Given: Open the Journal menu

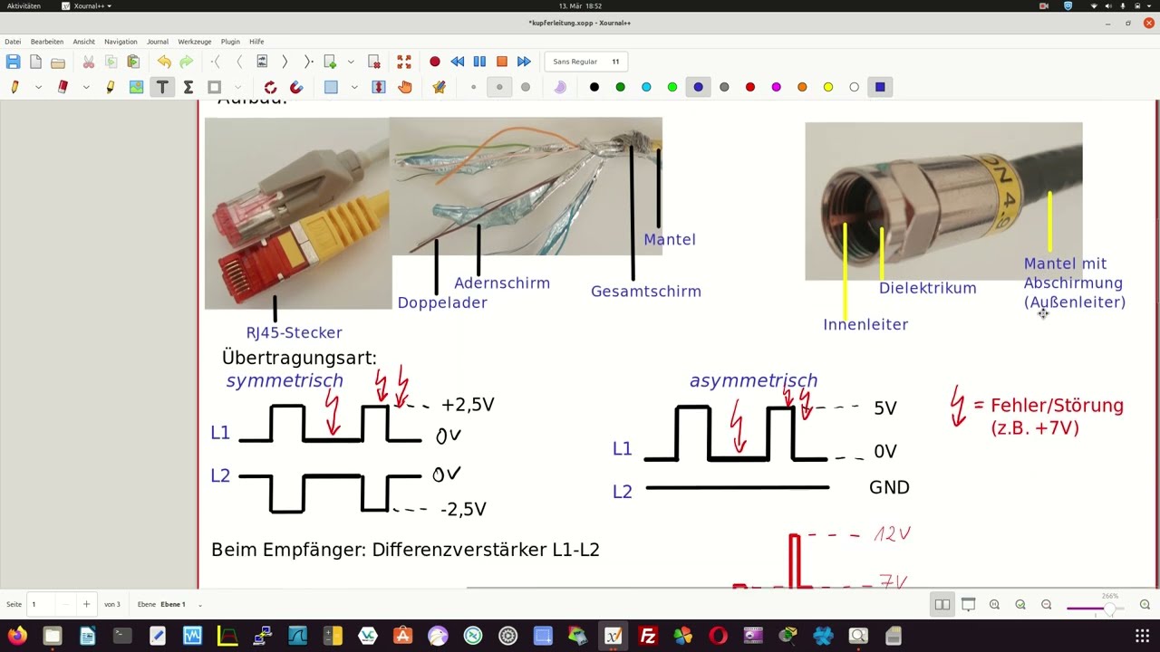Looking at the screenshot, I should click(x=158, y=42).
